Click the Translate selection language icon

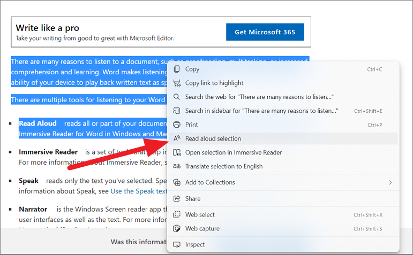click(x=177, y=166)
